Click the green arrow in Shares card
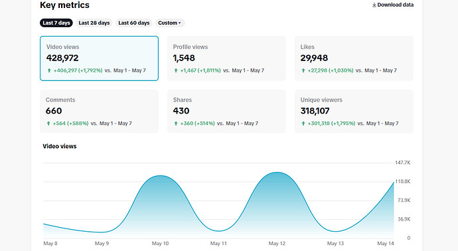The width and height of the screenshot is (458, 251). point(176,124)
